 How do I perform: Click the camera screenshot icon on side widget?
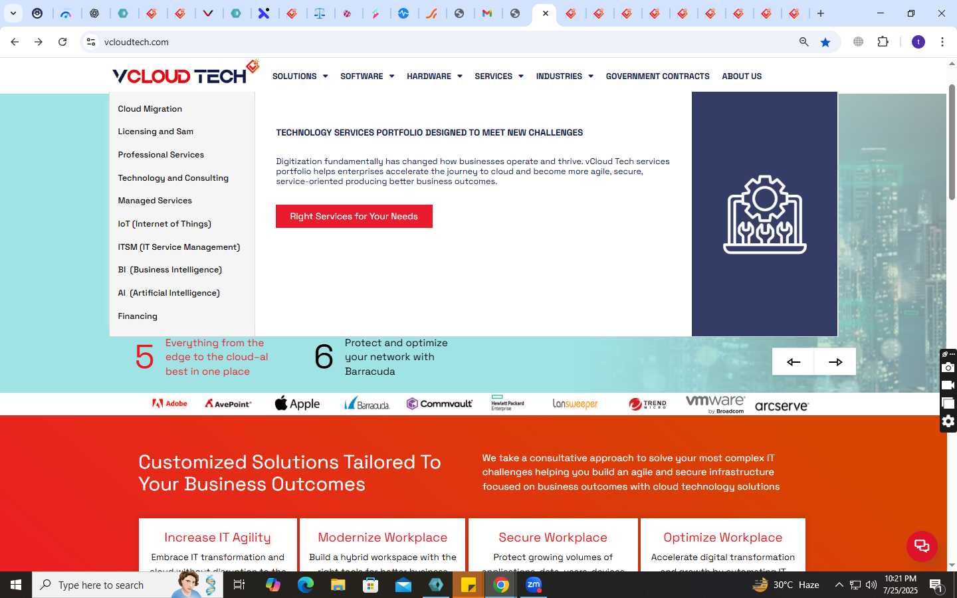[948, 367]
